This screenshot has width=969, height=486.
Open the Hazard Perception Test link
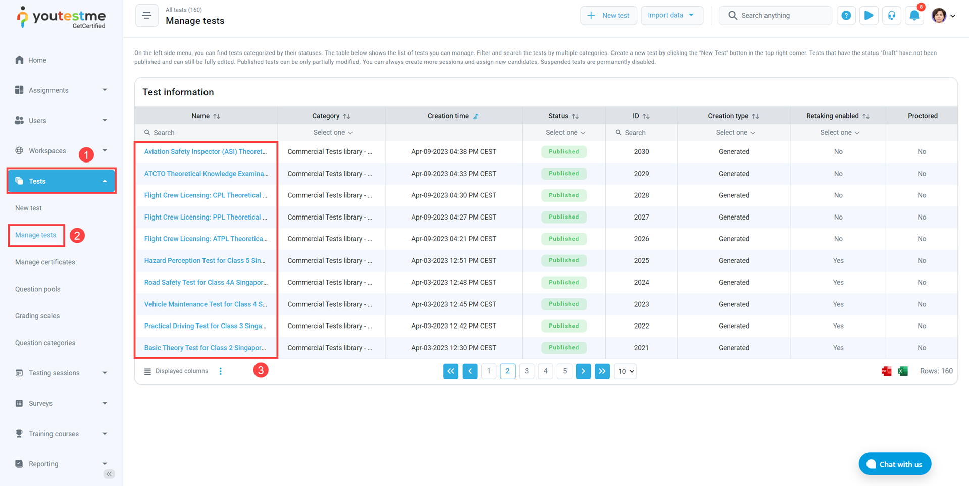pyautogui.click(x=205, y=261)
